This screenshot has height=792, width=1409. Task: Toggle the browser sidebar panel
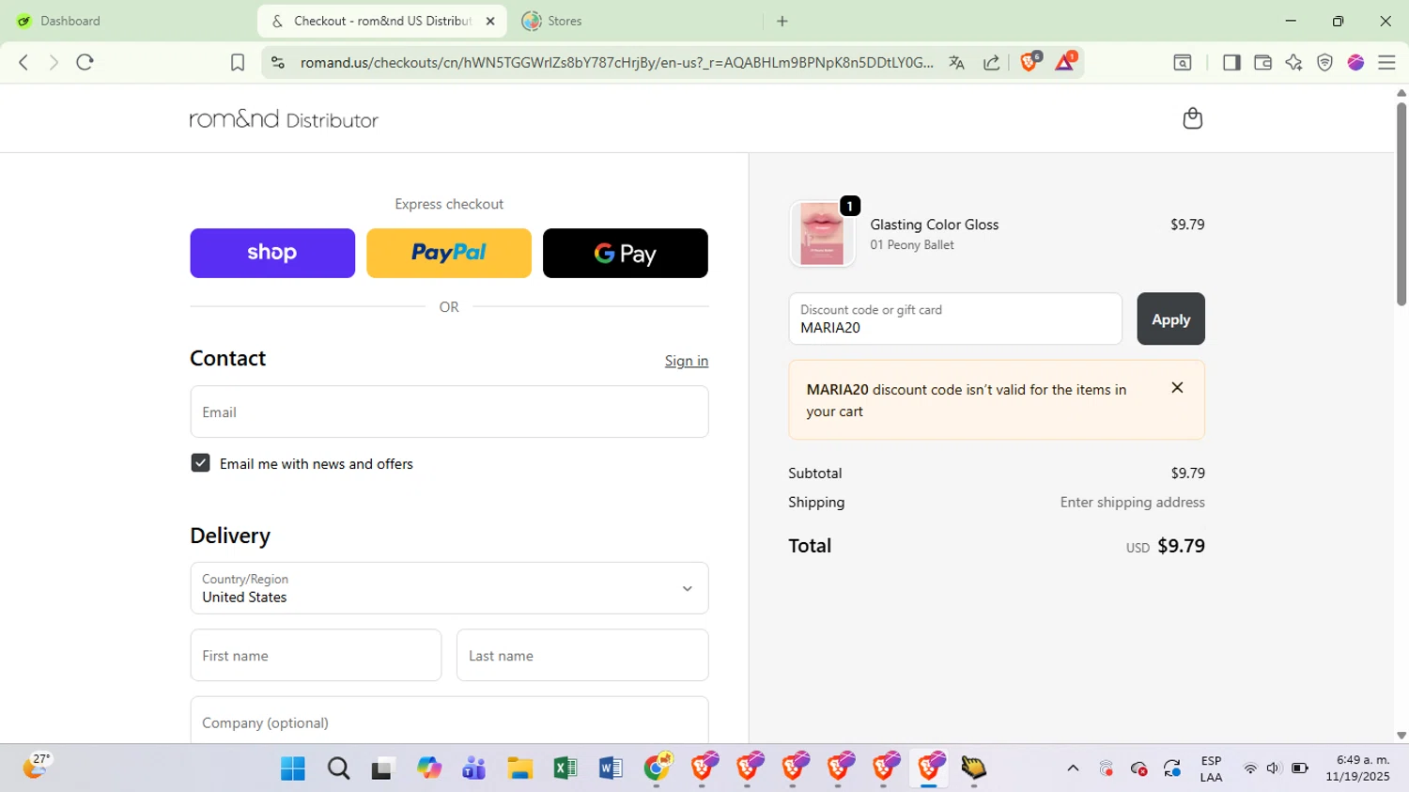point(1231,63)
